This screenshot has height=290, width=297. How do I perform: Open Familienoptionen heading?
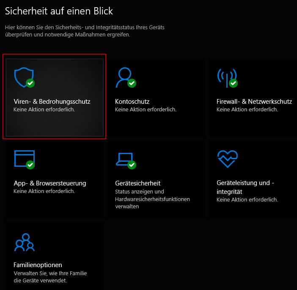(x=38, y=265)
